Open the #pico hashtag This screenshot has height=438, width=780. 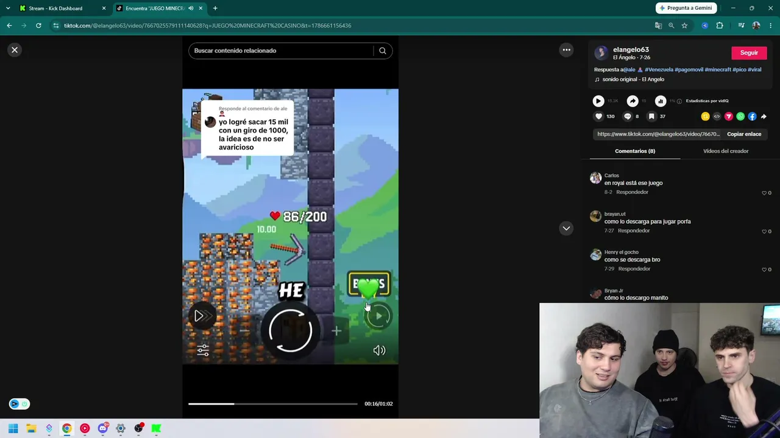739,70
